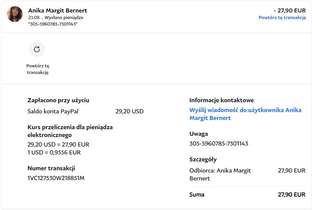Click the '29,20 USD = 27,90 EUR' conversion line
312x210 pixels.
58,145
